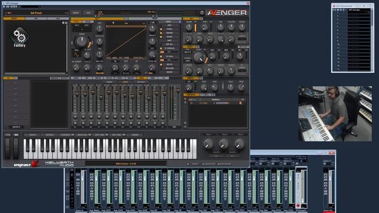Select the middle tab in preset browser
The image size is (379, 213).
coord(36,18)
